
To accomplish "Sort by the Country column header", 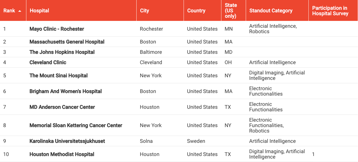I will [196, 11].
